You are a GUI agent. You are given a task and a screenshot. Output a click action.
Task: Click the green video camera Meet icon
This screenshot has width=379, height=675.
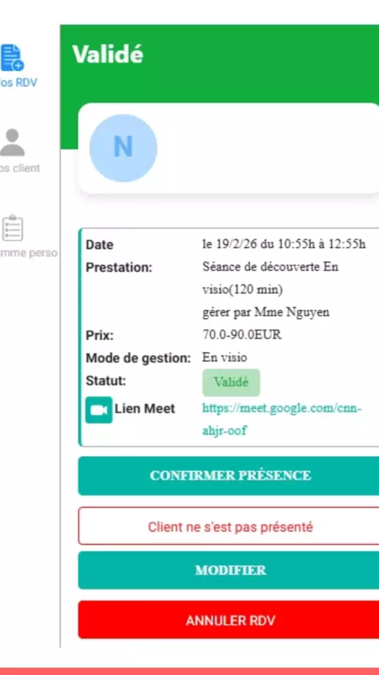(99, 409)
